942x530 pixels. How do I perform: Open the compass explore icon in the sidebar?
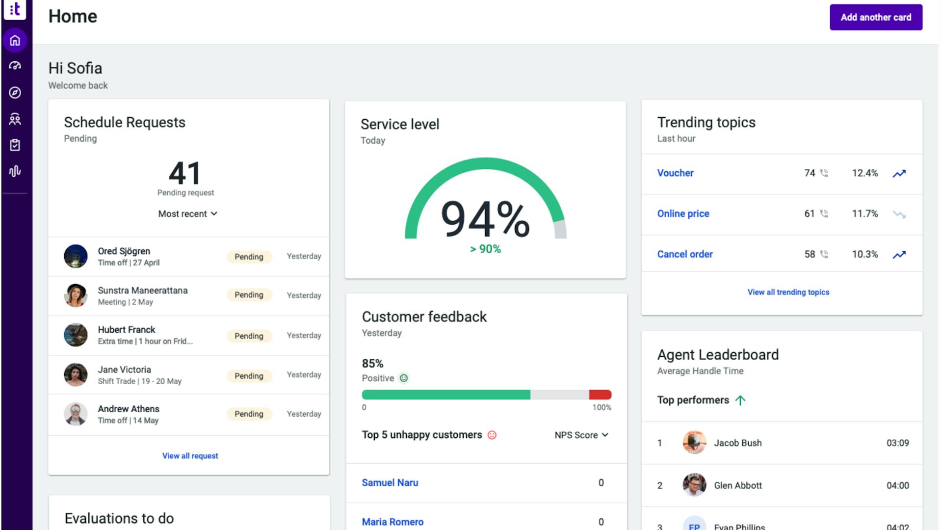tap(15, 92)
